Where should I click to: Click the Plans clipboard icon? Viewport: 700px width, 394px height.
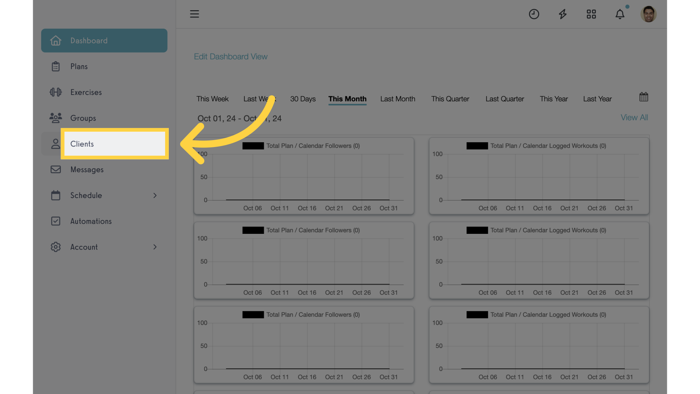point(55,66)
